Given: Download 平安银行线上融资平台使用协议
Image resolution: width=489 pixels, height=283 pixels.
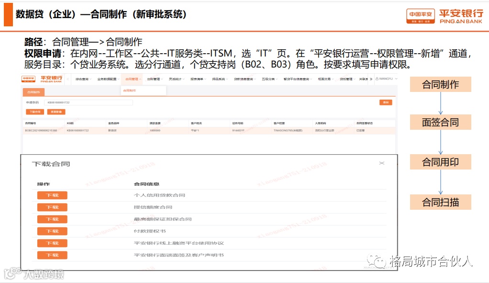Looking at the screenshot, I should tap(52, 243).
